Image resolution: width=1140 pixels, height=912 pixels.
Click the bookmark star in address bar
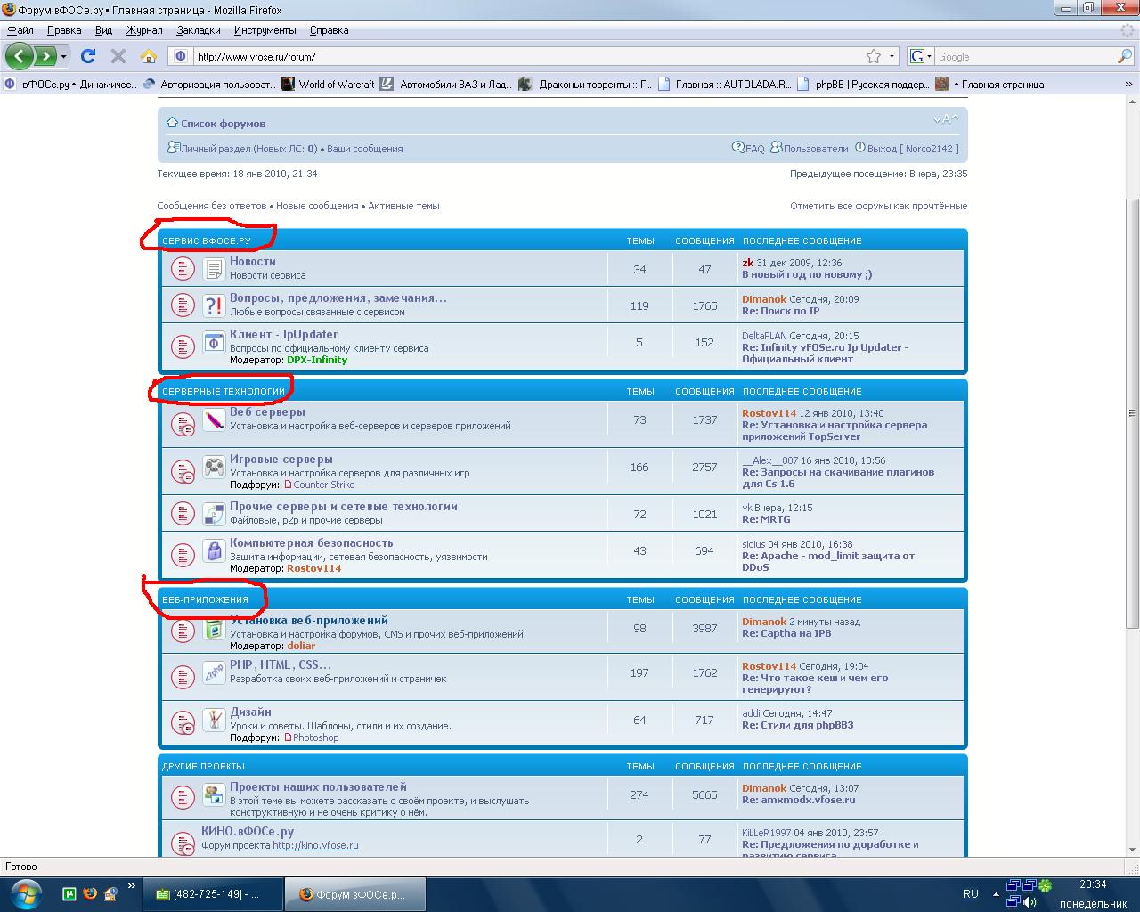coord(874,56)
